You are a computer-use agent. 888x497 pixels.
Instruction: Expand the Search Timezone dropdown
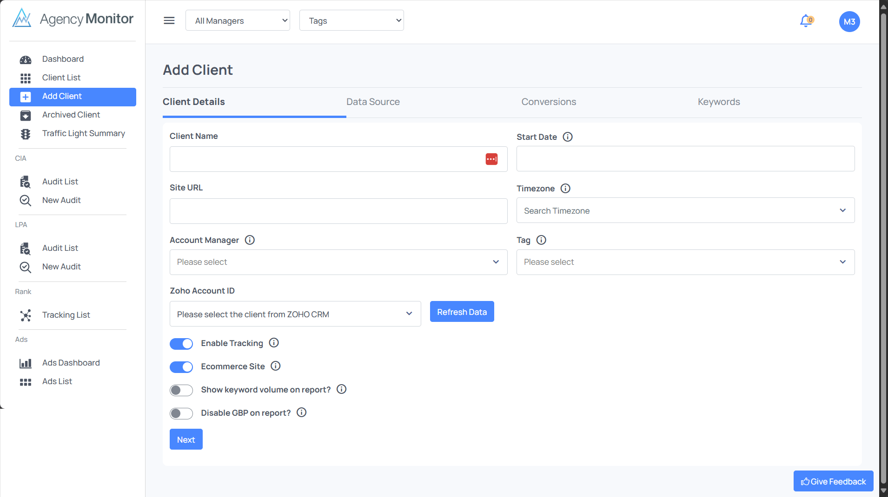click(x=685, y=210)
